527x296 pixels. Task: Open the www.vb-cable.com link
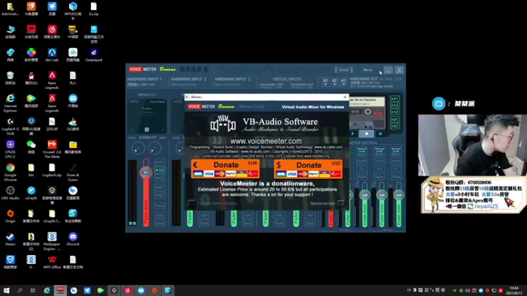pos(328,147)
